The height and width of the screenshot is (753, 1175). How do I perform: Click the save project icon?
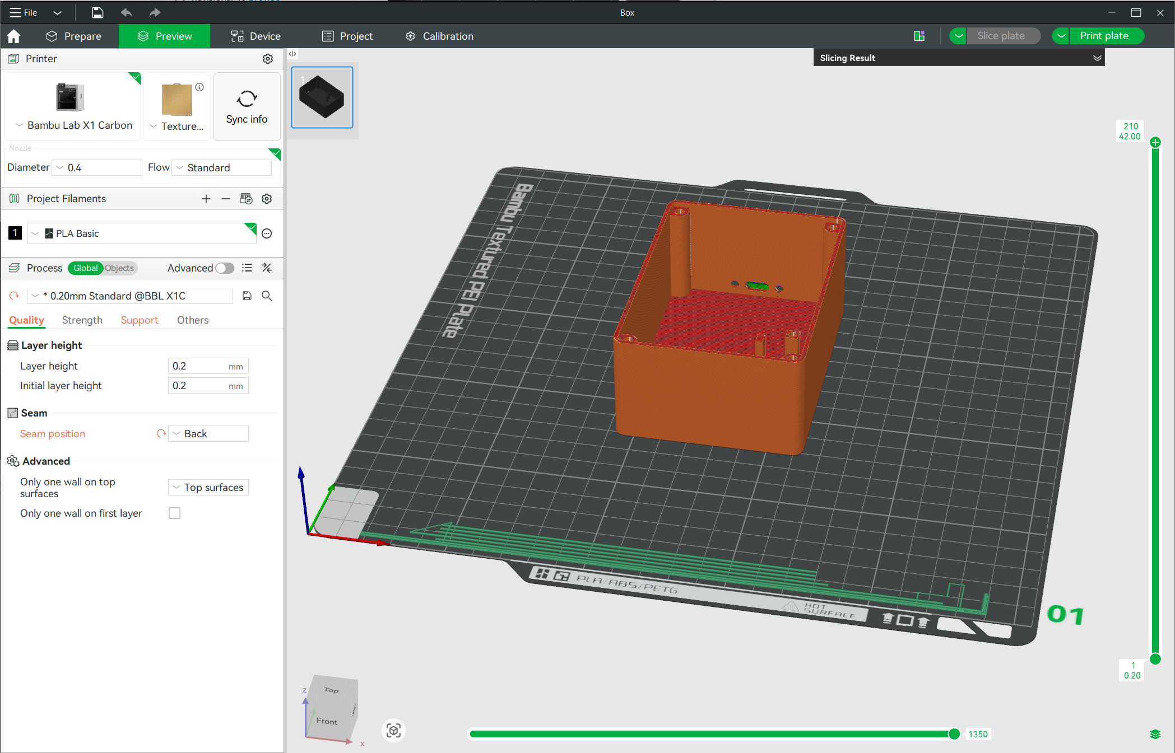(97, 12)
